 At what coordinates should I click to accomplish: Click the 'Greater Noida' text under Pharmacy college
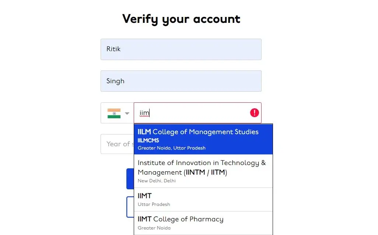pos(154,228)
